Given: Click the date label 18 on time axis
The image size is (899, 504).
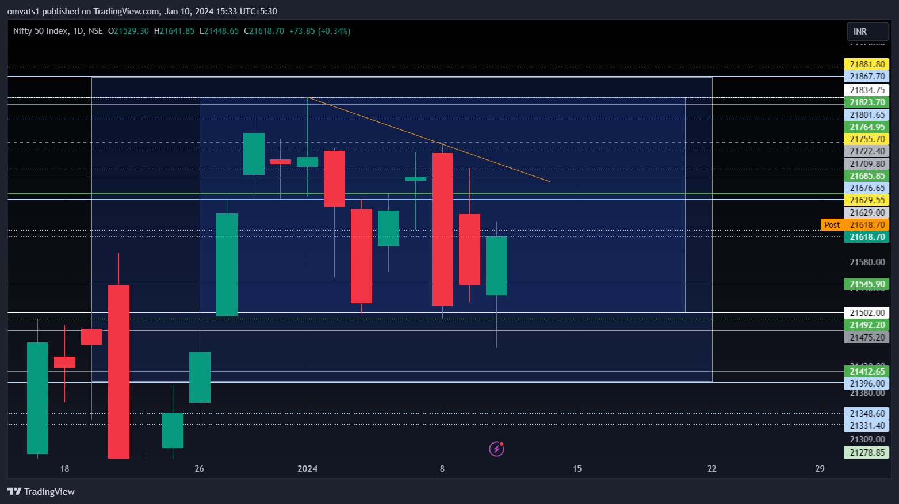Looking at the screenshot, I should pyautogui.click(x=64, y=469).
